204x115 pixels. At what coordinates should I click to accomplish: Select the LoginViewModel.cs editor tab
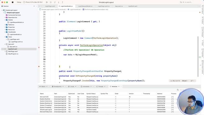67,6
